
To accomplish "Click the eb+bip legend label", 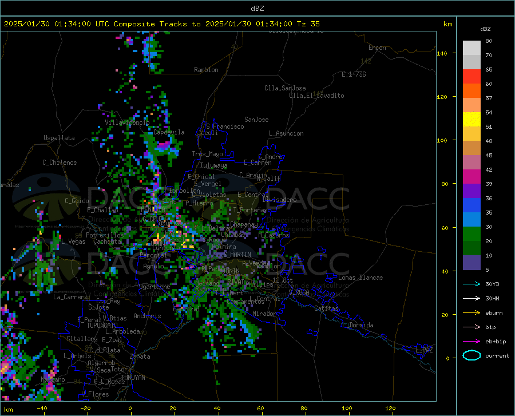I will (496, 342).
